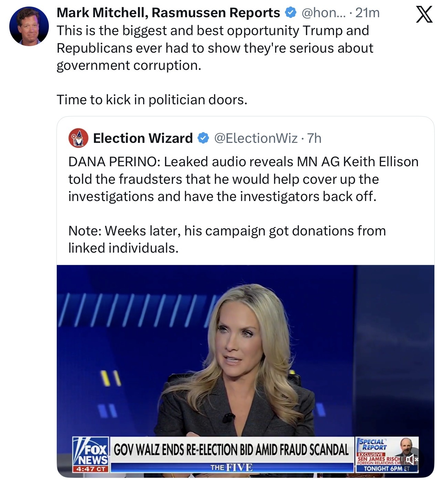The height and width of the screenshot is (486, 444).
Task: Click the Special Report promo graphic
Action: coord(387,454)
